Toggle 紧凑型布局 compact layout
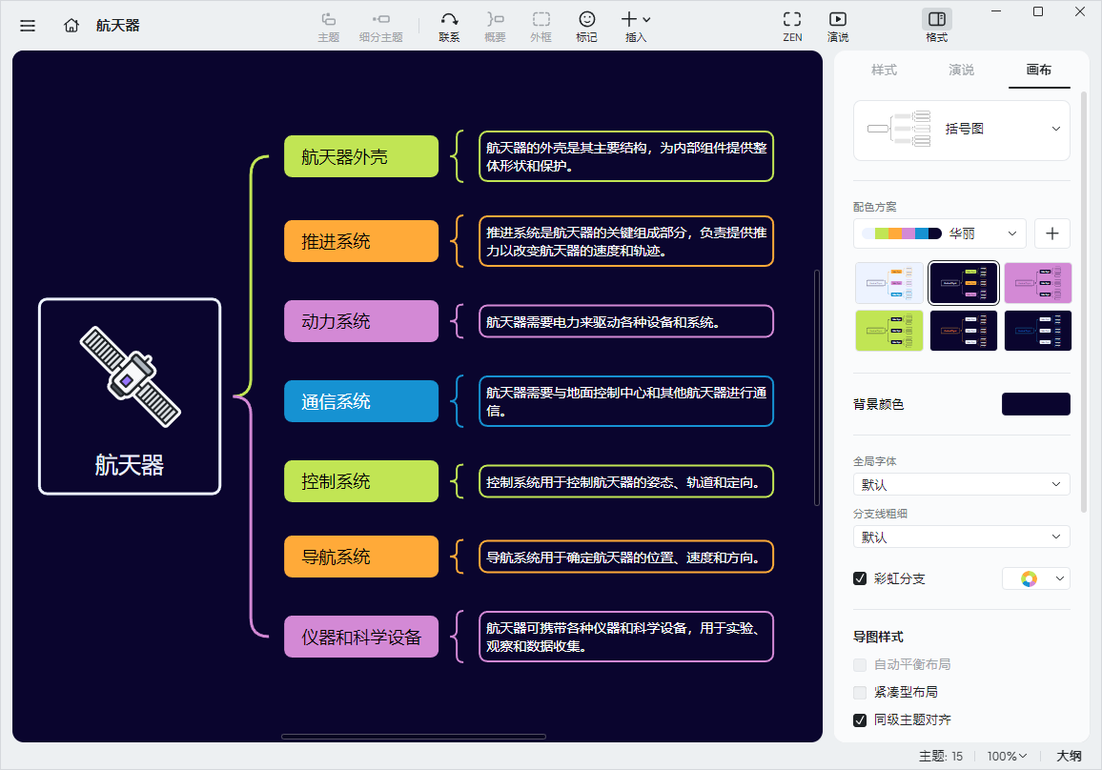 [x=859, y=692]
